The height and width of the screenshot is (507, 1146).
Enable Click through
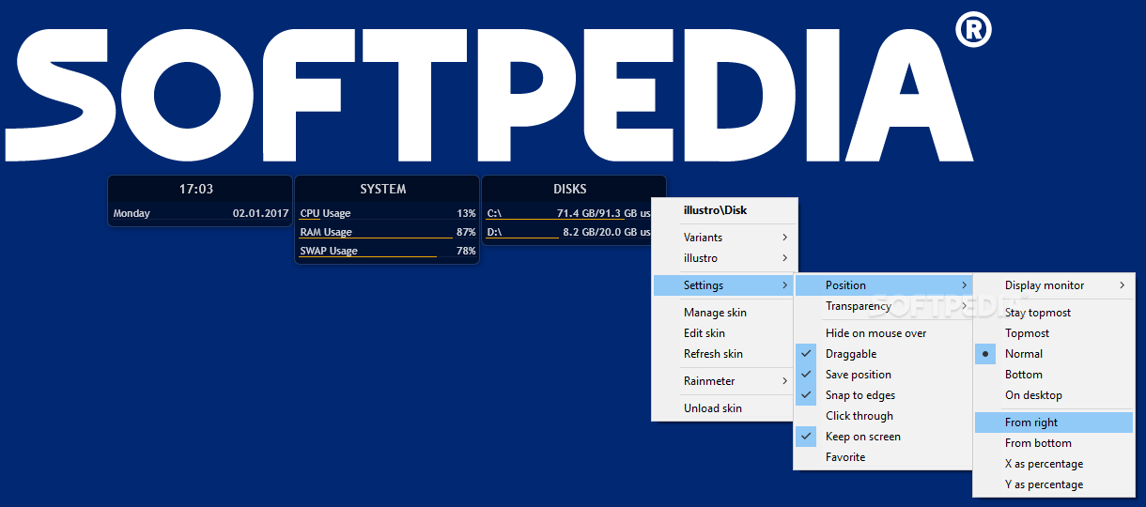883,416
